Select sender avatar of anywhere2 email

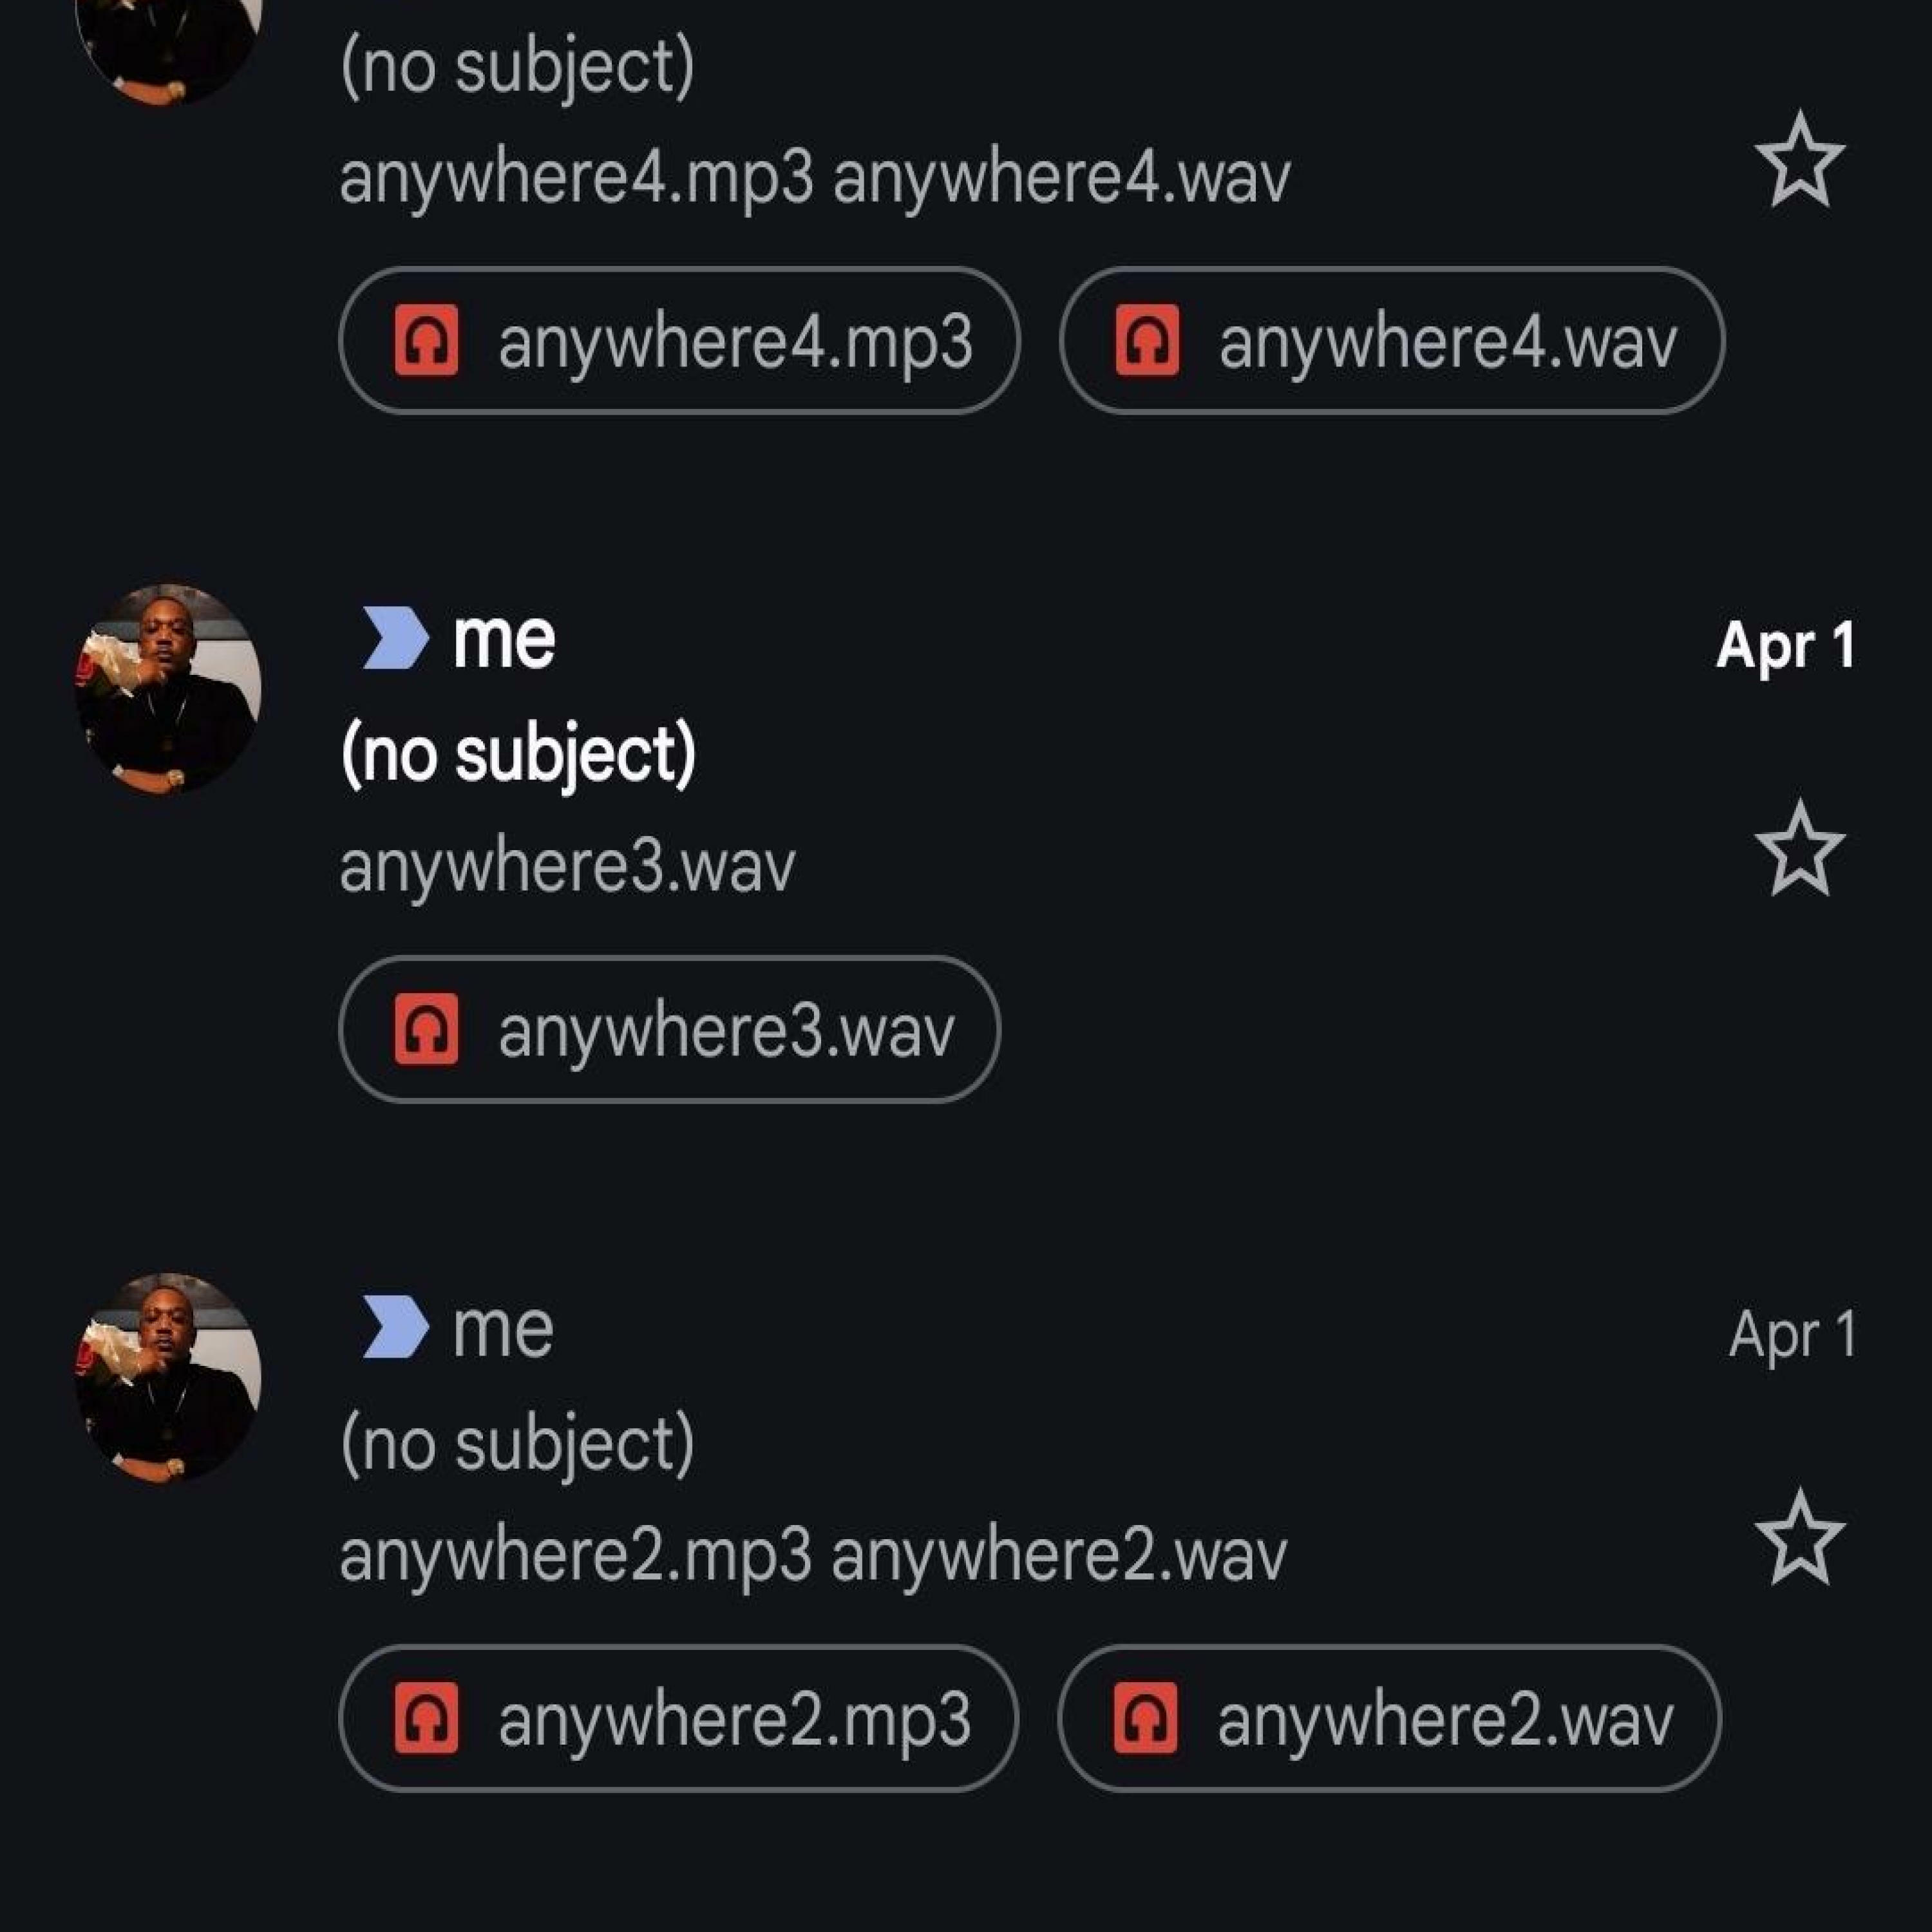(x=168, y=1378)
